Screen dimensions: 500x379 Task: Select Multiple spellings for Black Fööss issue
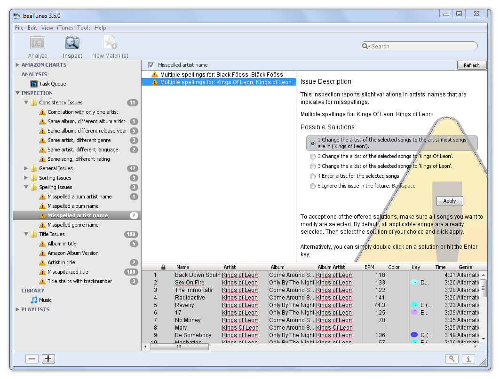219,75
